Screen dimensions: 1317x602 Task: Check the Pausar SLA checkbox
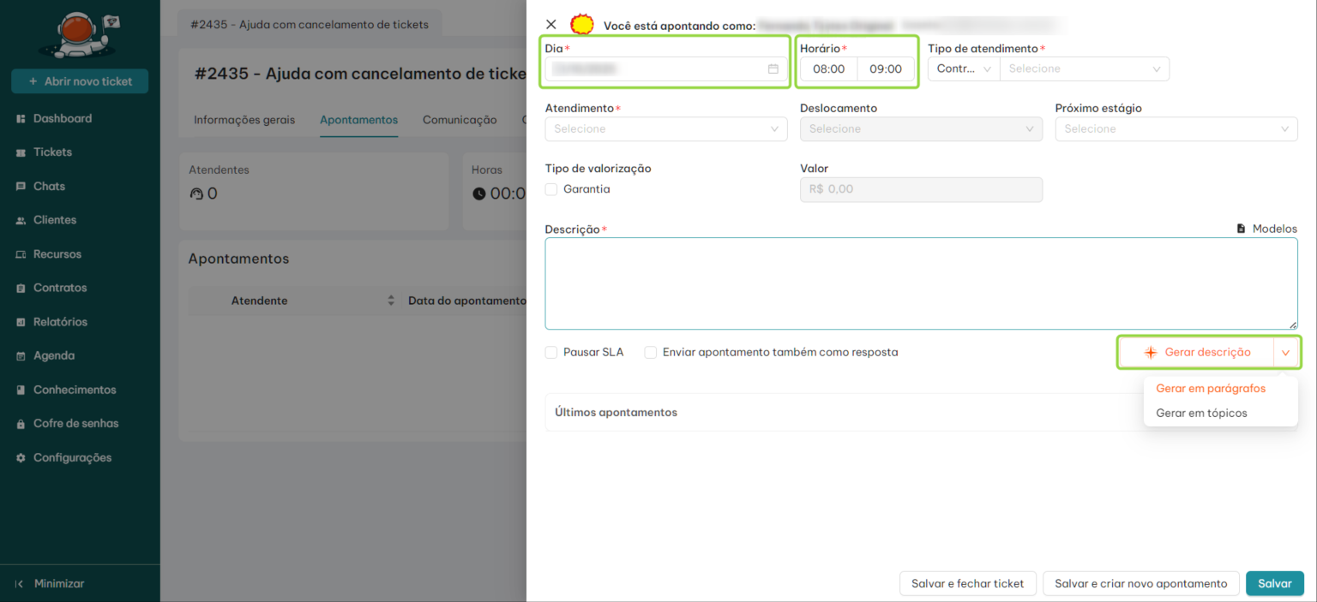[551, 352]
